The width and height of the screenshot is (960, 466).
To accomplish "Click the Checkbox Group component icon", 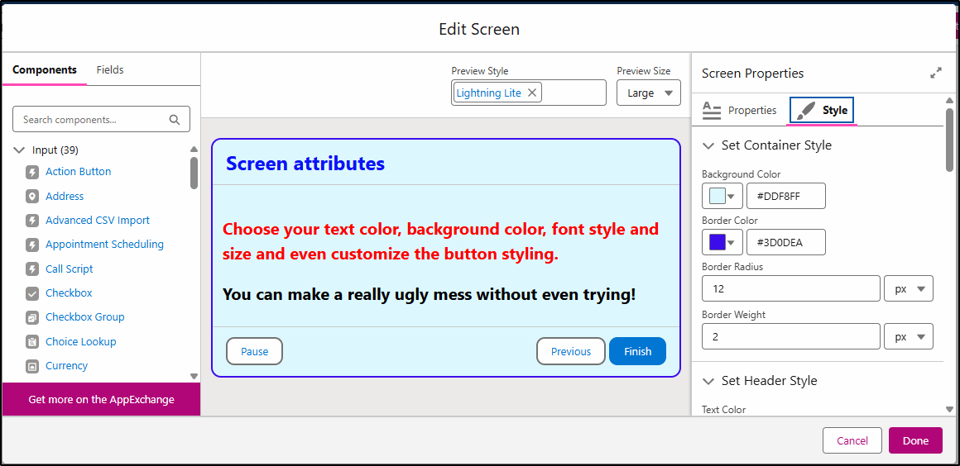I will pos(32,317).
